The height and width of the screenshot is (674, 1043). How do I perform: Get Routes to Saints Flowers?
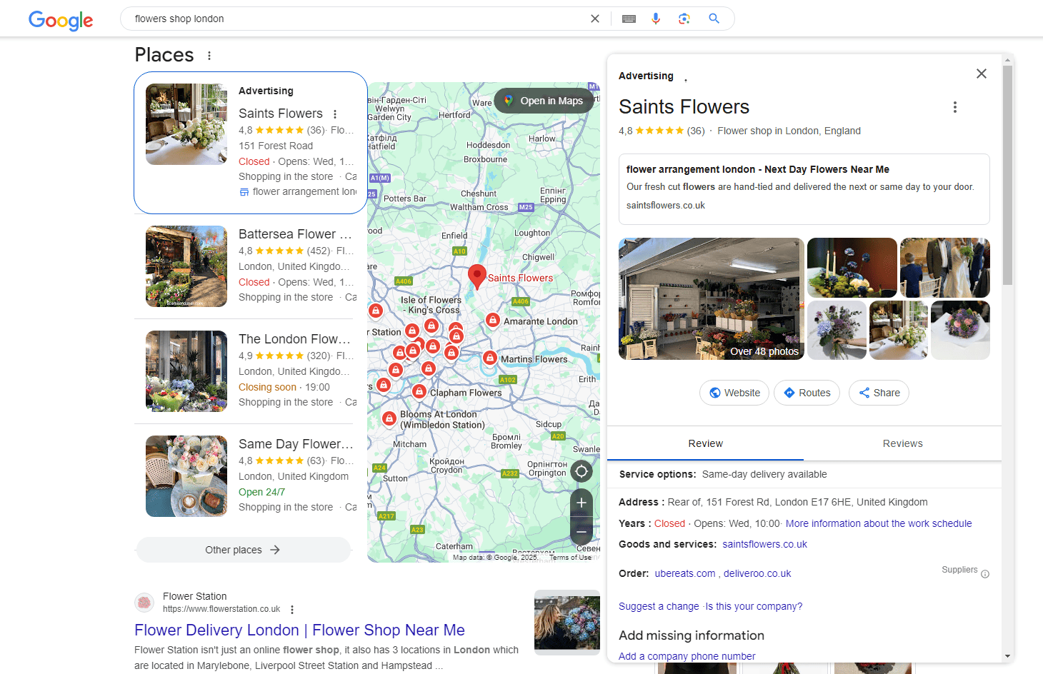(807, 393)
